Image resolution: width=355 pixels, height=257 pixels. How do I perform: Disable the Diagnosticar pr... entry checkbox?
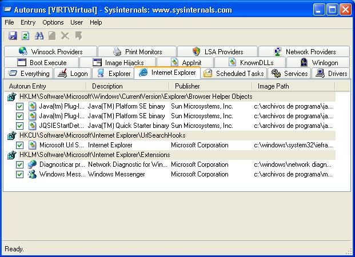(19, 164)
